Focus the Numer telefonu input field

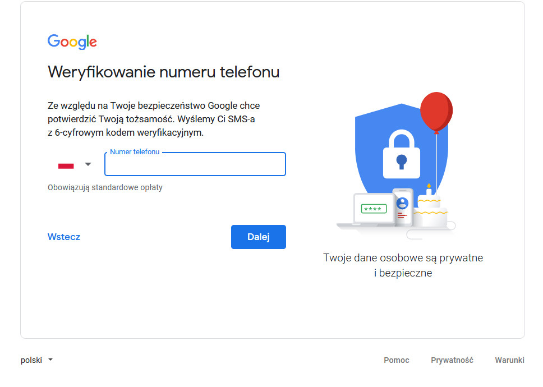[x=195, y=164]
